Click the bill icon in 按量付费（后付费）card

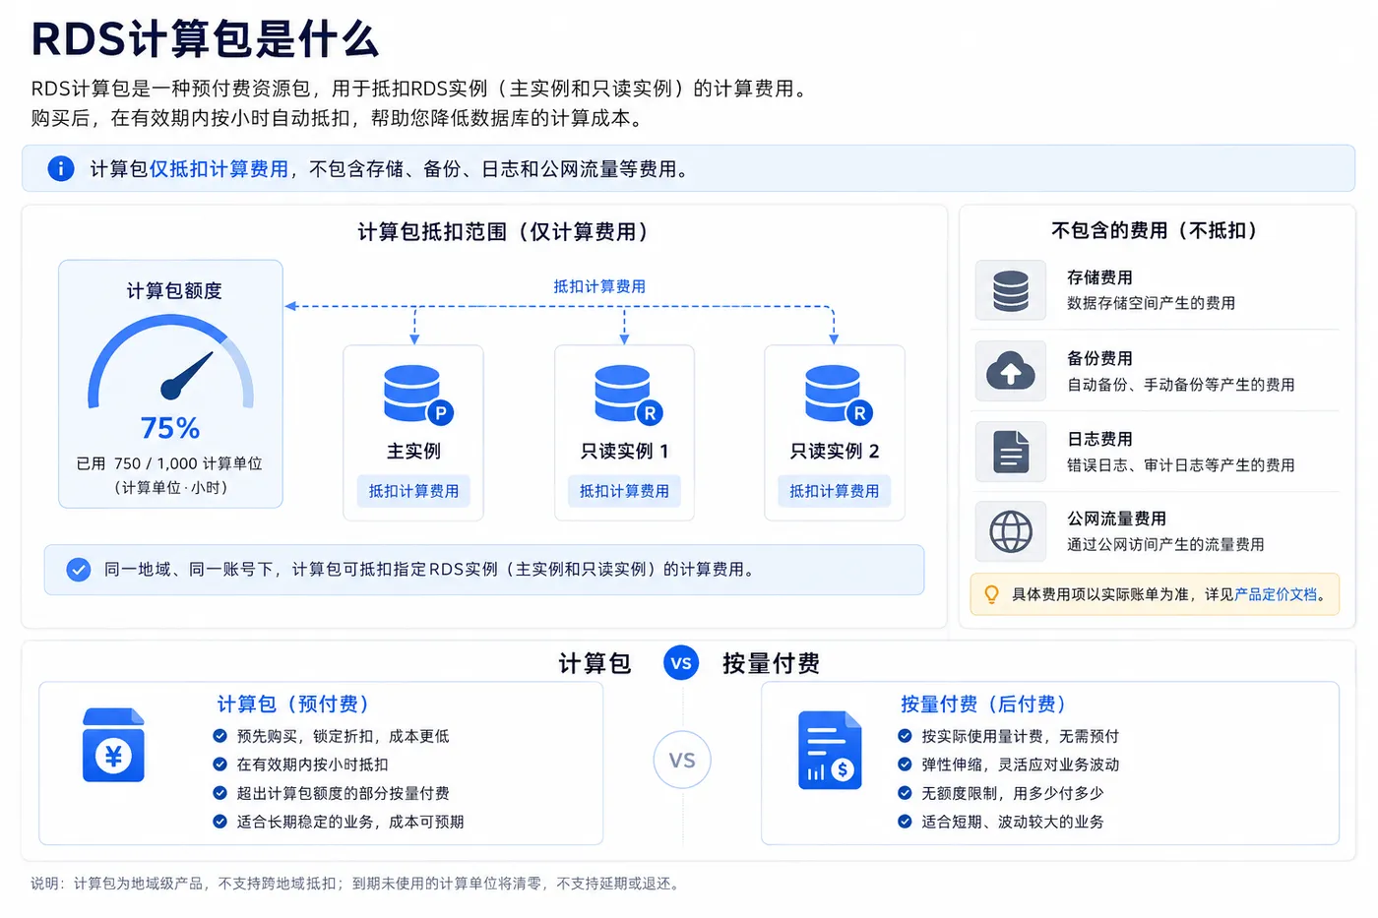coord(830,750)
